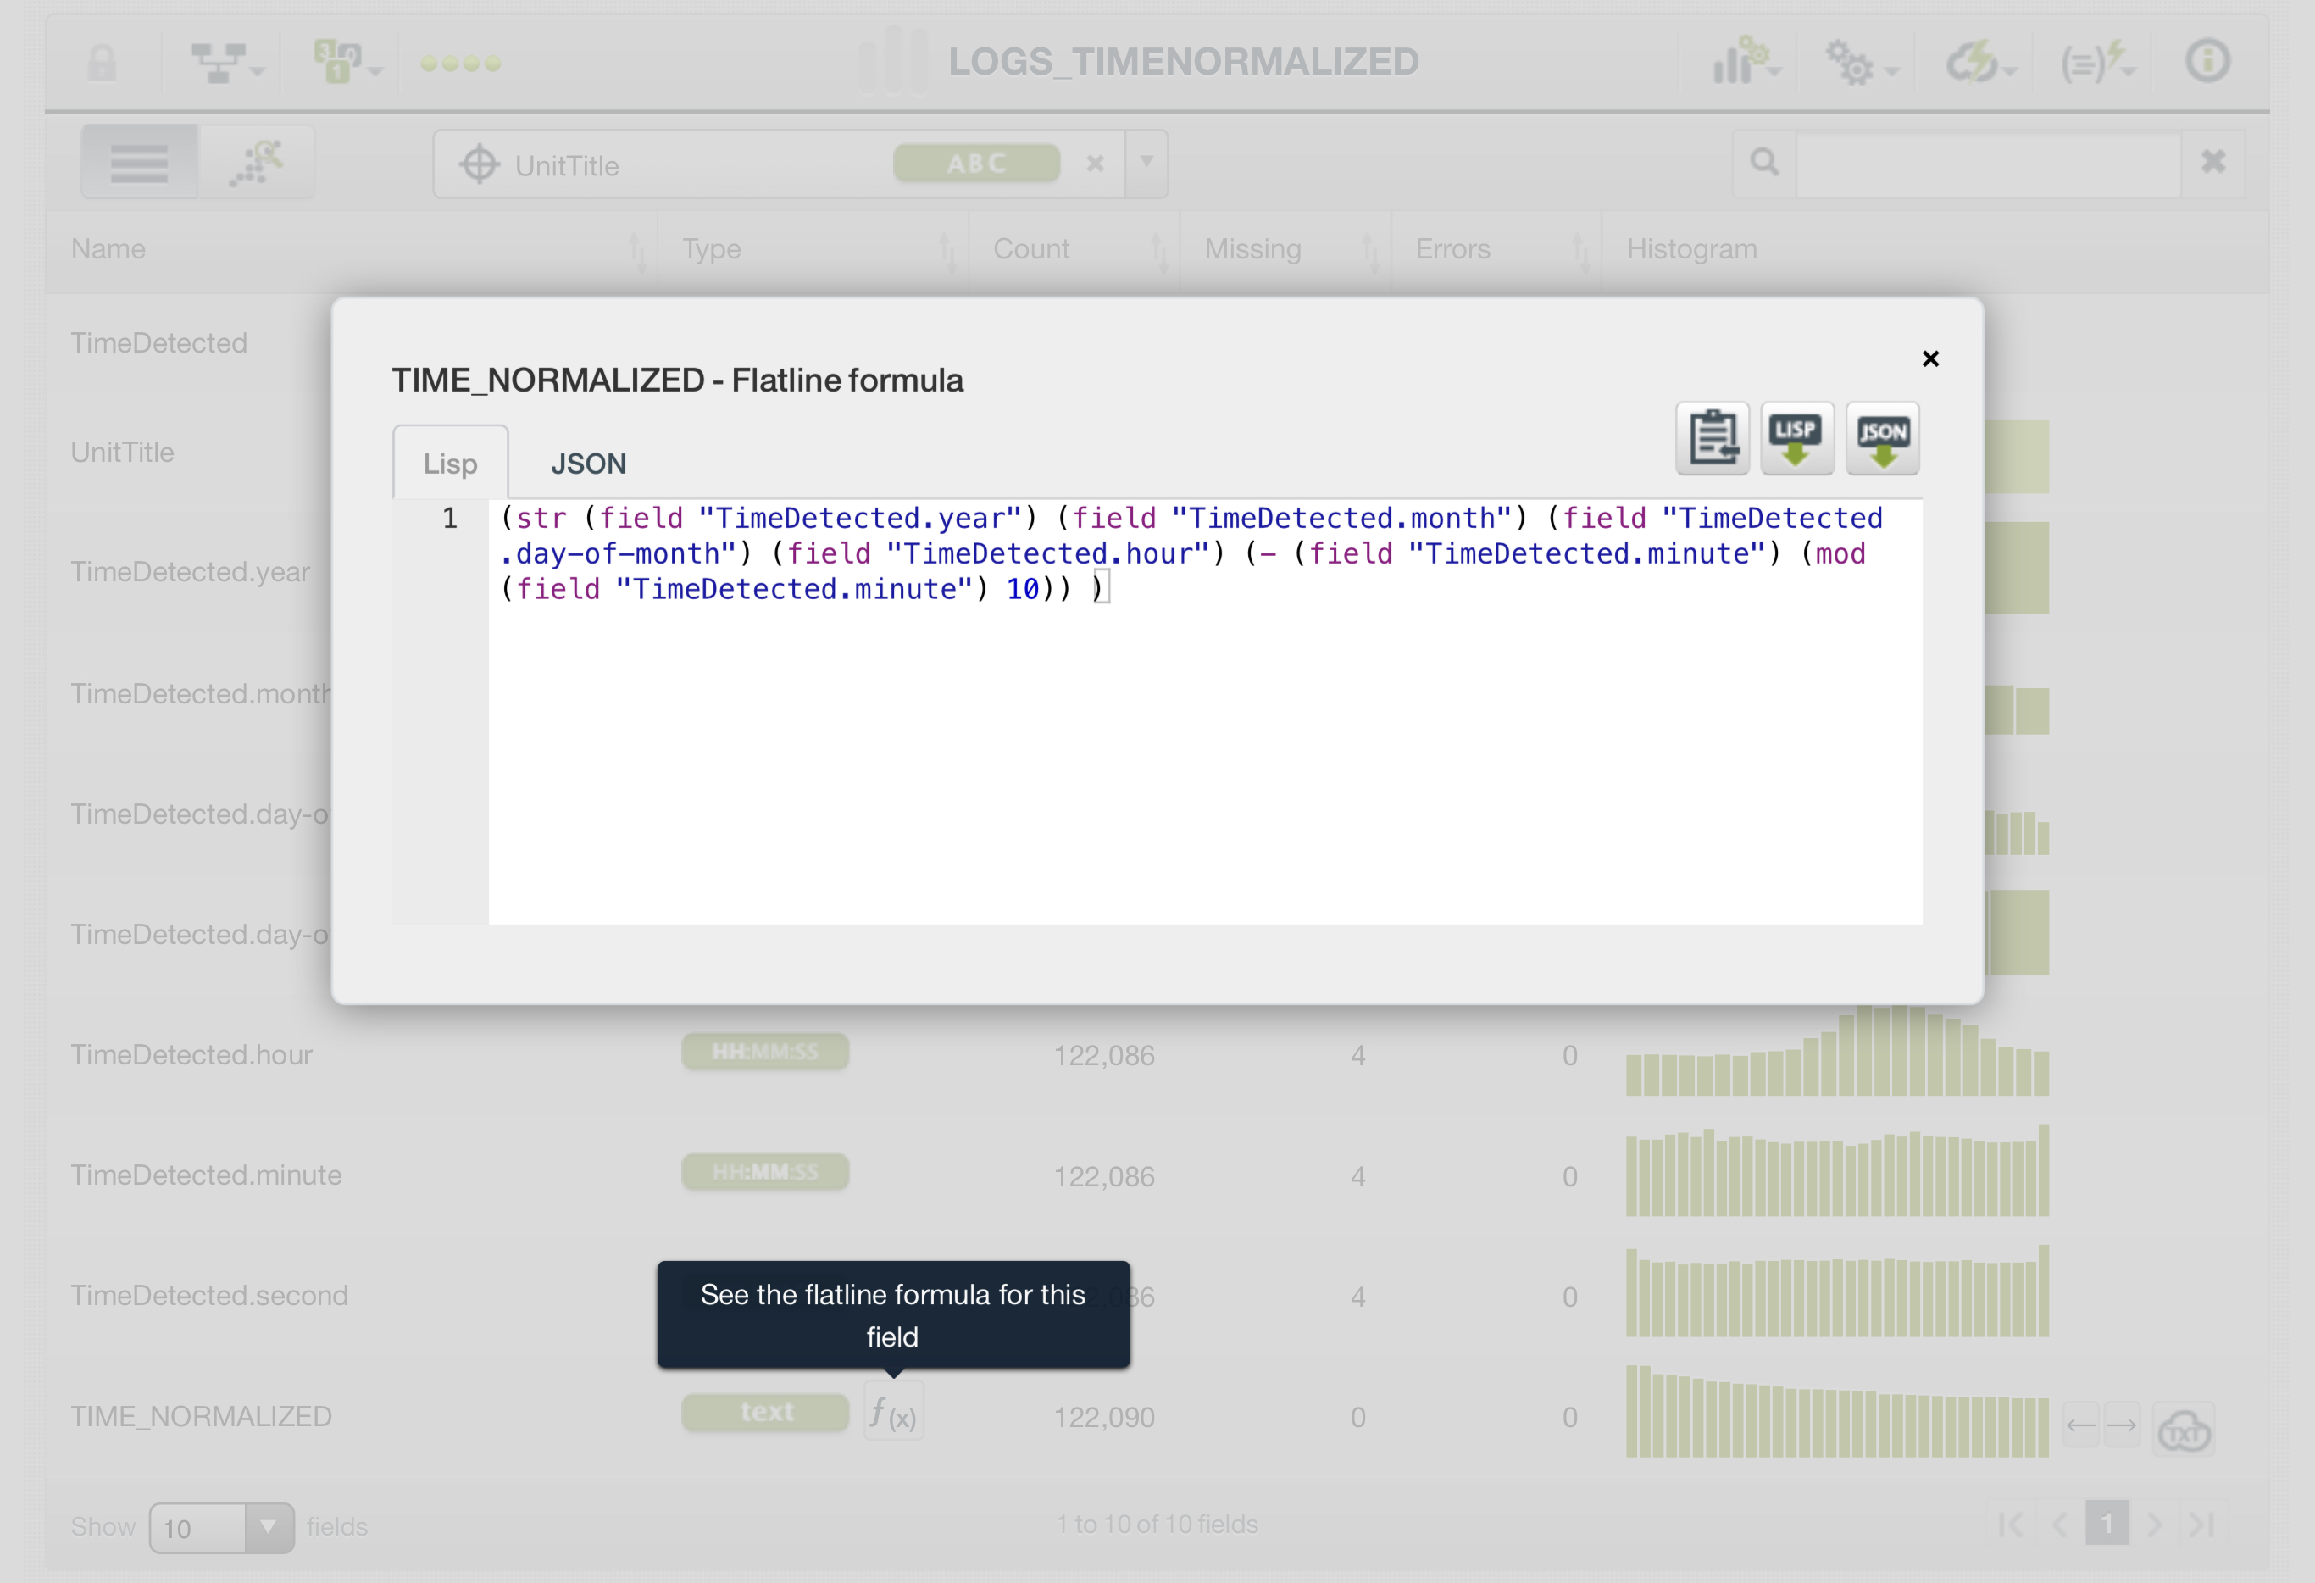Viewport: 2315px width, 1583px height.
Task: Clear the UnitTitle objective field
Action: [1095, 164]
